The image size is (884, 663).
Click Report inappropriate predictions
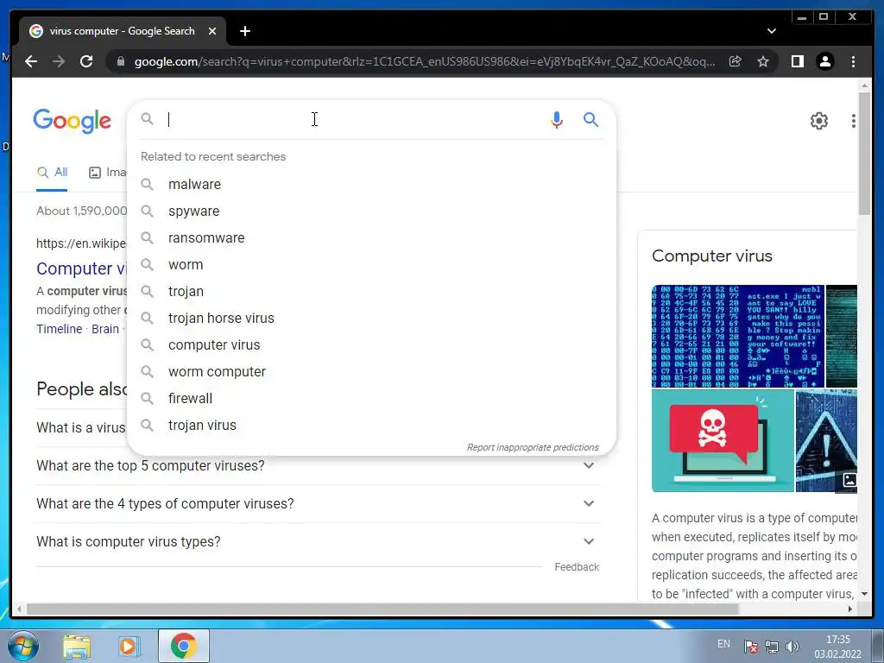tap(533, 447)
